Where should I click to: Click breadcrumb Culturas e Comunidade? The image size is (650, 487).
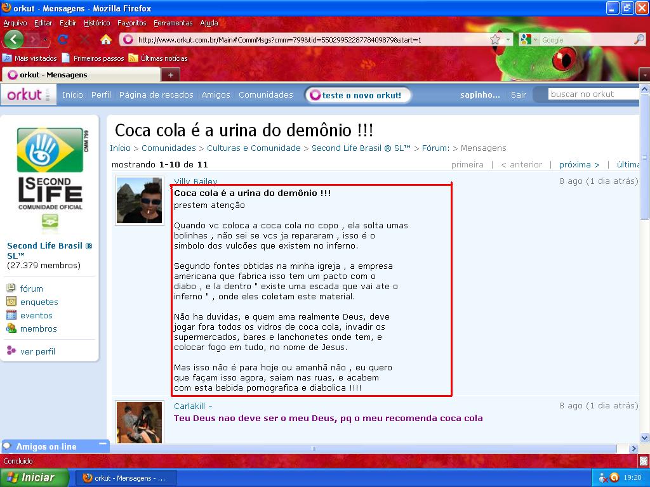click(x=254, y=148)
